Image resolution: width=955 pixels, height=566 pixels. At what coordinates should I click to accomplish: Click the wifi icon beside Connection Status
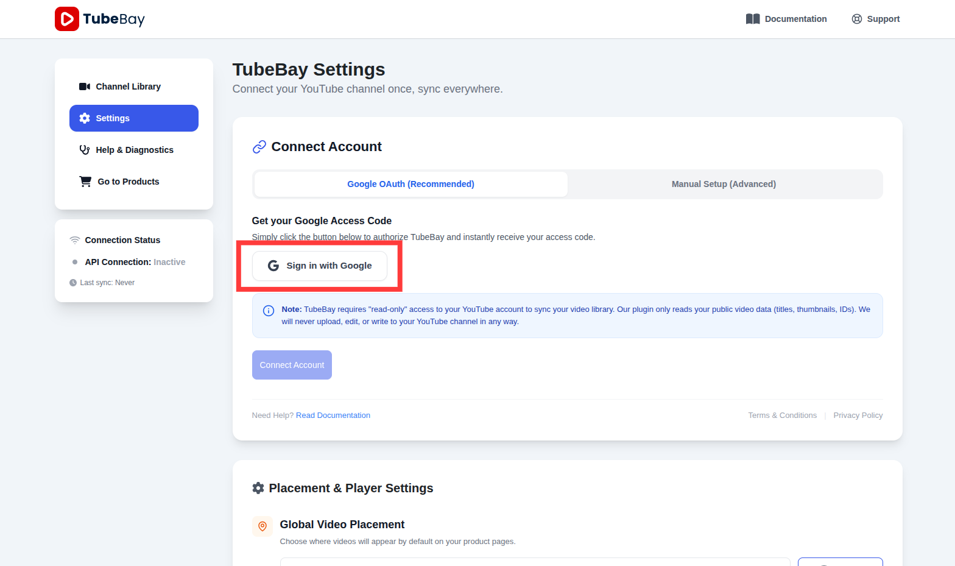tap(75, 239)
